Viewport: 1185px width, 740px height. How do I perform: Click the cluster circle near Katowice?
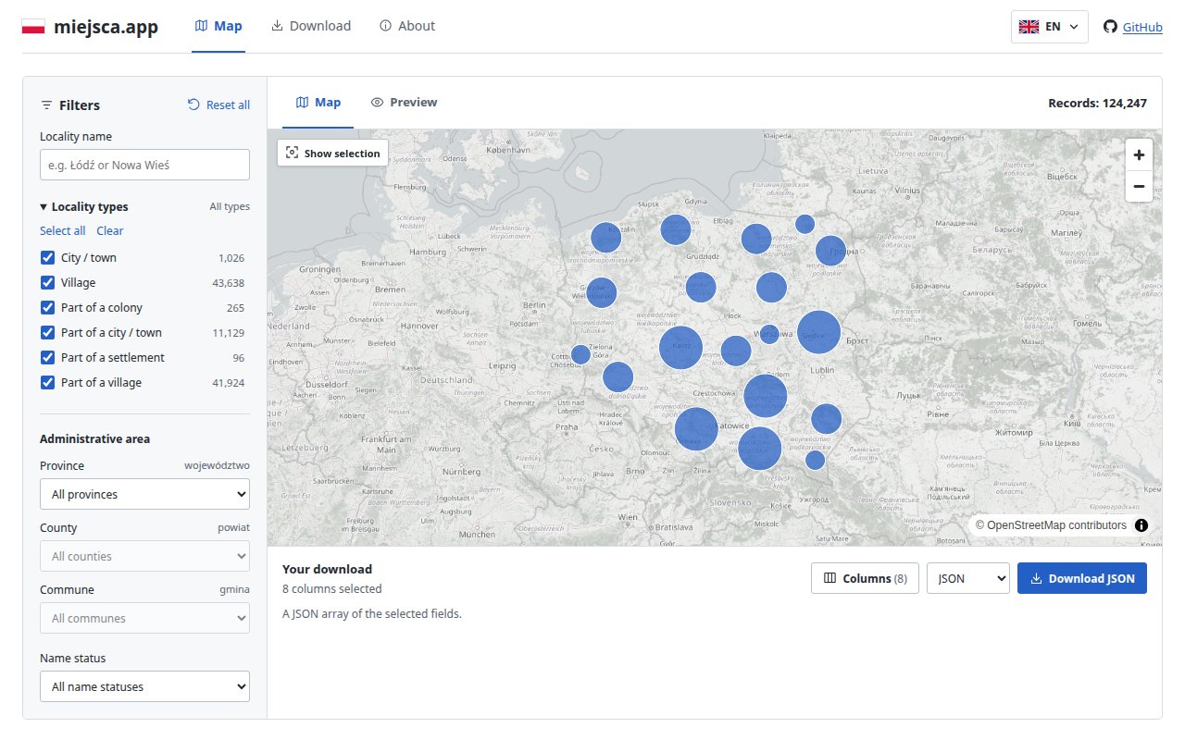coord(696,429)
